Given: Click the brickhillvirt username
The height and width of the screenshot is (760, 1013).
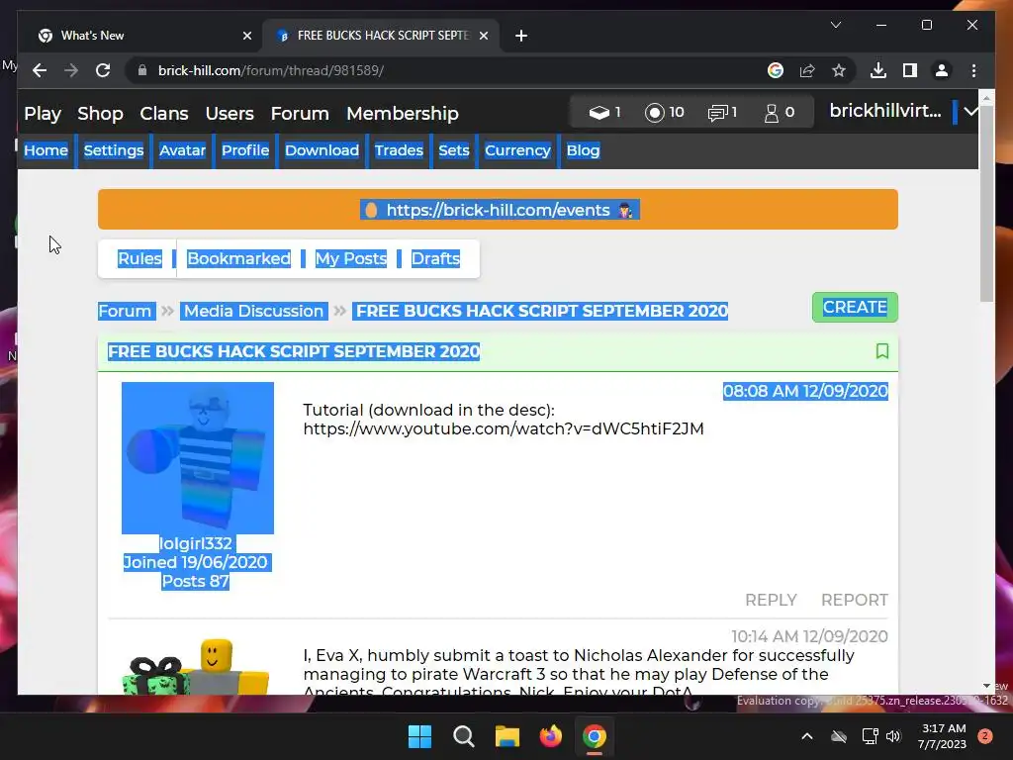Looking at the screenshot, I should (885, 111).
